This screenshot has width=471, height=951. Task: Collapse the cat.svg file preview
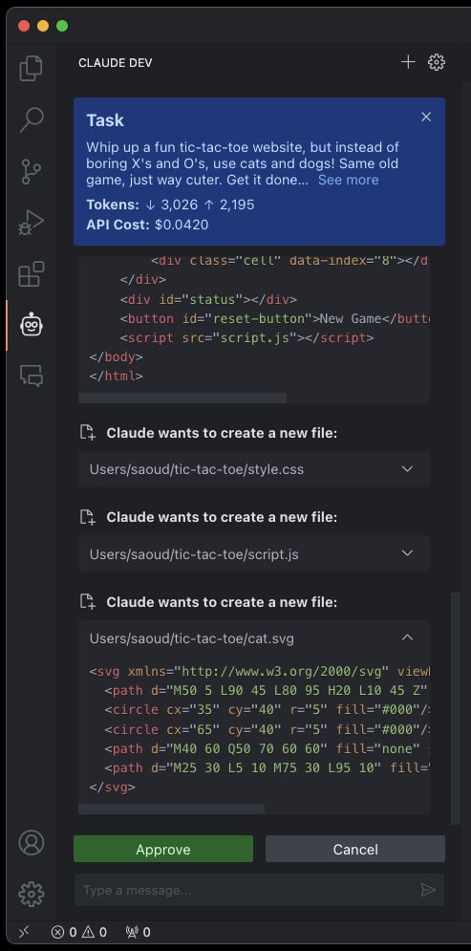(x=407, y=638)
